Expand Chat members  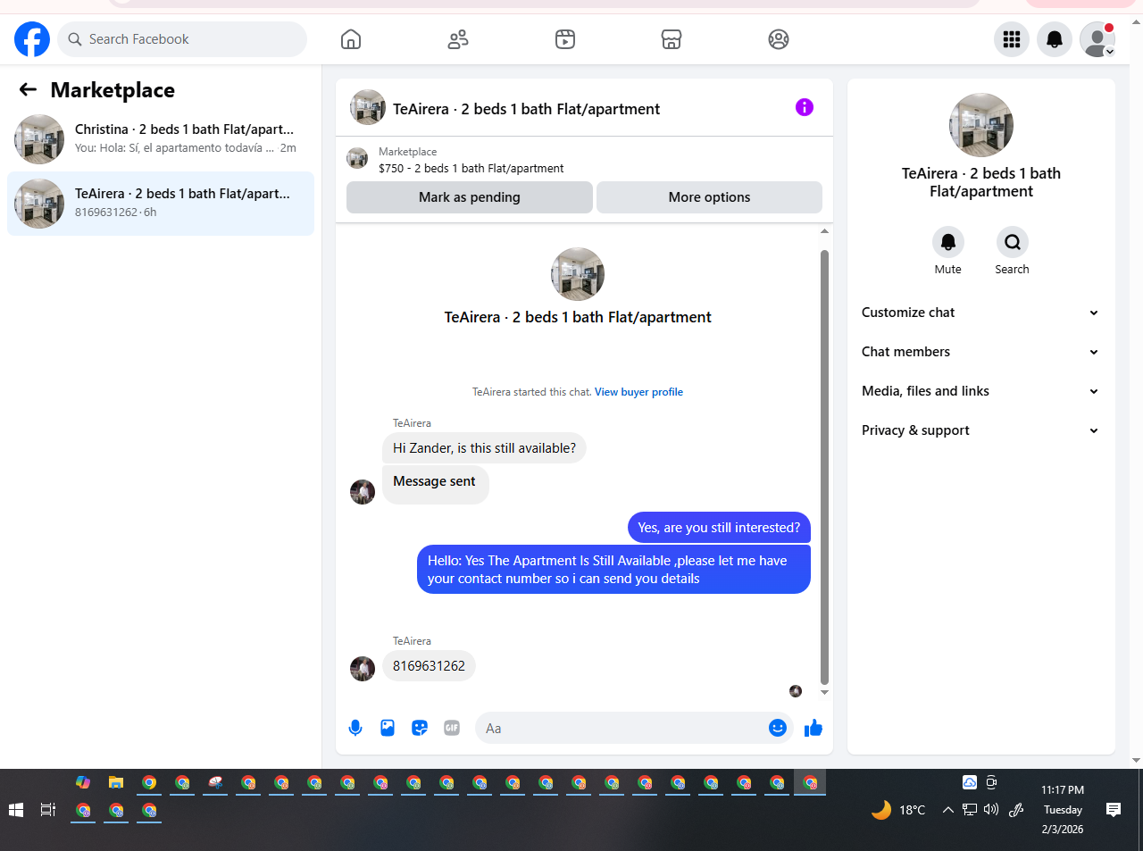tap(980, 352)
